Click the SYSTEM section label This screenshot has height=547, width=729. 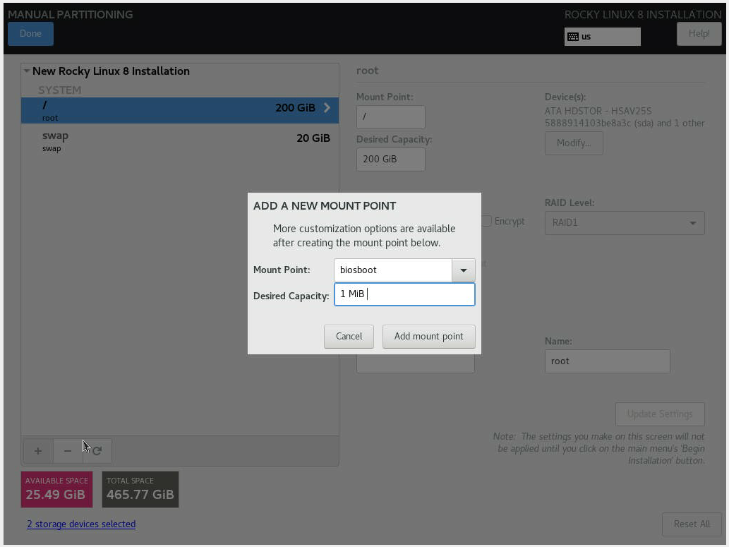pos(59,90)
